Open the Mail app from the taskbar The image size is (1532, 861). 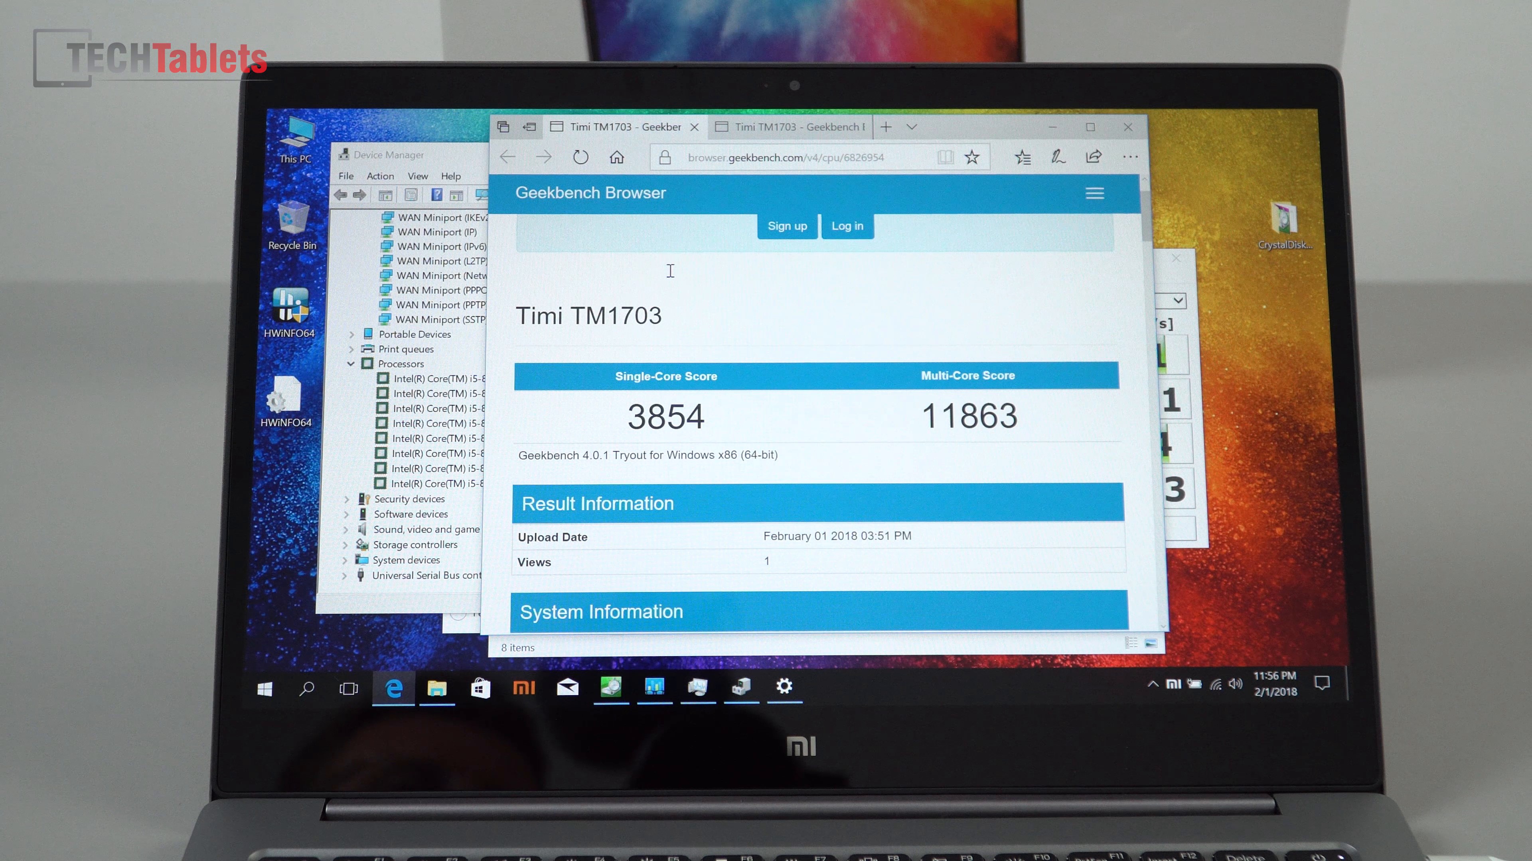pos(568,688)
